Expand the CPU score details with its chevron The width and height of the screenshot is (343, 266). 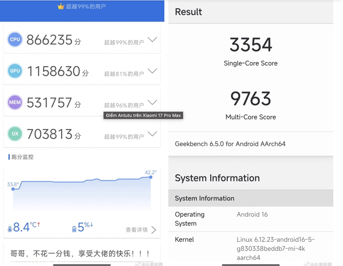pyautogui.click(x=153, y=40)
